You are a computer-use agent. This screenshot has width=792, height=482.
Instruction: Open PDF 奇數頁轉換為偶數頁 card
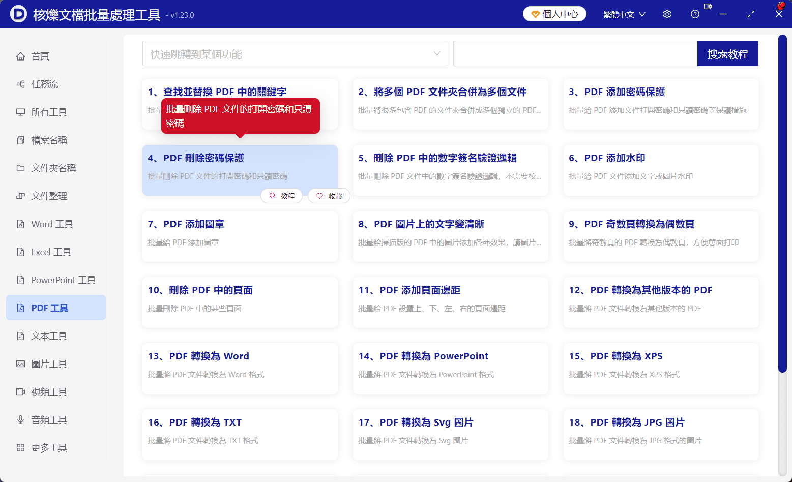[x=661, y=236]
